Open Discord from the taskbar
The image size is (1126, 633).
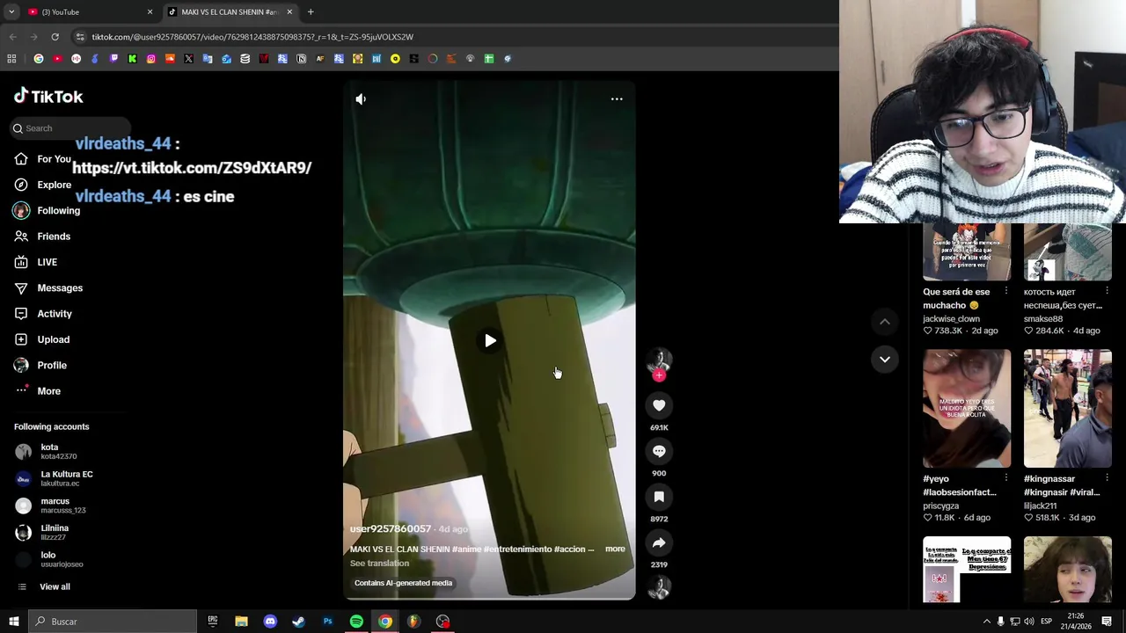pyautogui.click(x=270, y=622)
